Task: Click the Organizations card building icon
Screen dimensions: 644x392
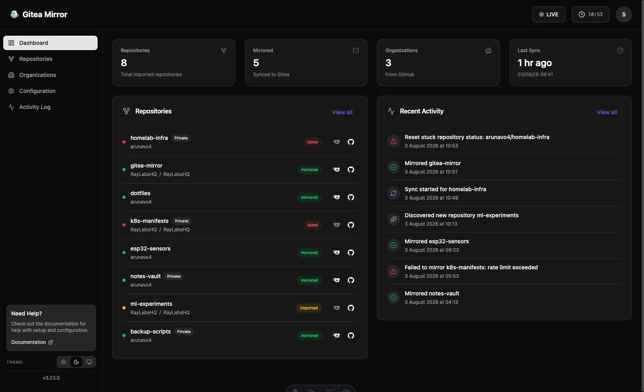Action: (x=488, y=51)
